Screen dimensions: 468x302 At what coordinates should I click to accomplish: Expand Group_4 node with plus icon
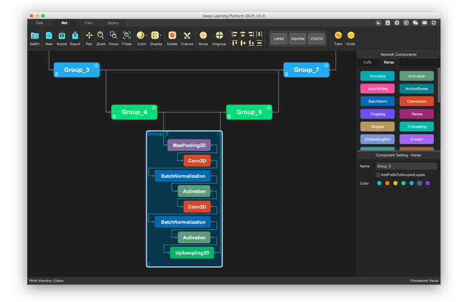[x=154, y=108]
